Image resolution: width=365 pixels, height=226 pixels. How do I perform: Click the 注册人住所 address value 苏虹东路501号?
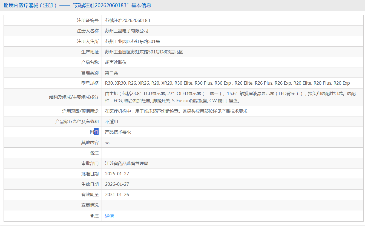133,41
